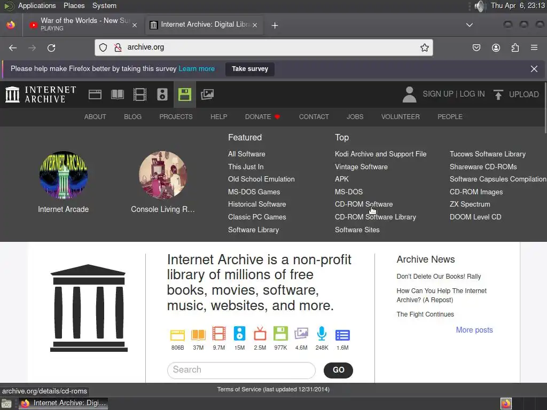Open the VOLUNTEER menu item
547x410 pixels.
400,117
